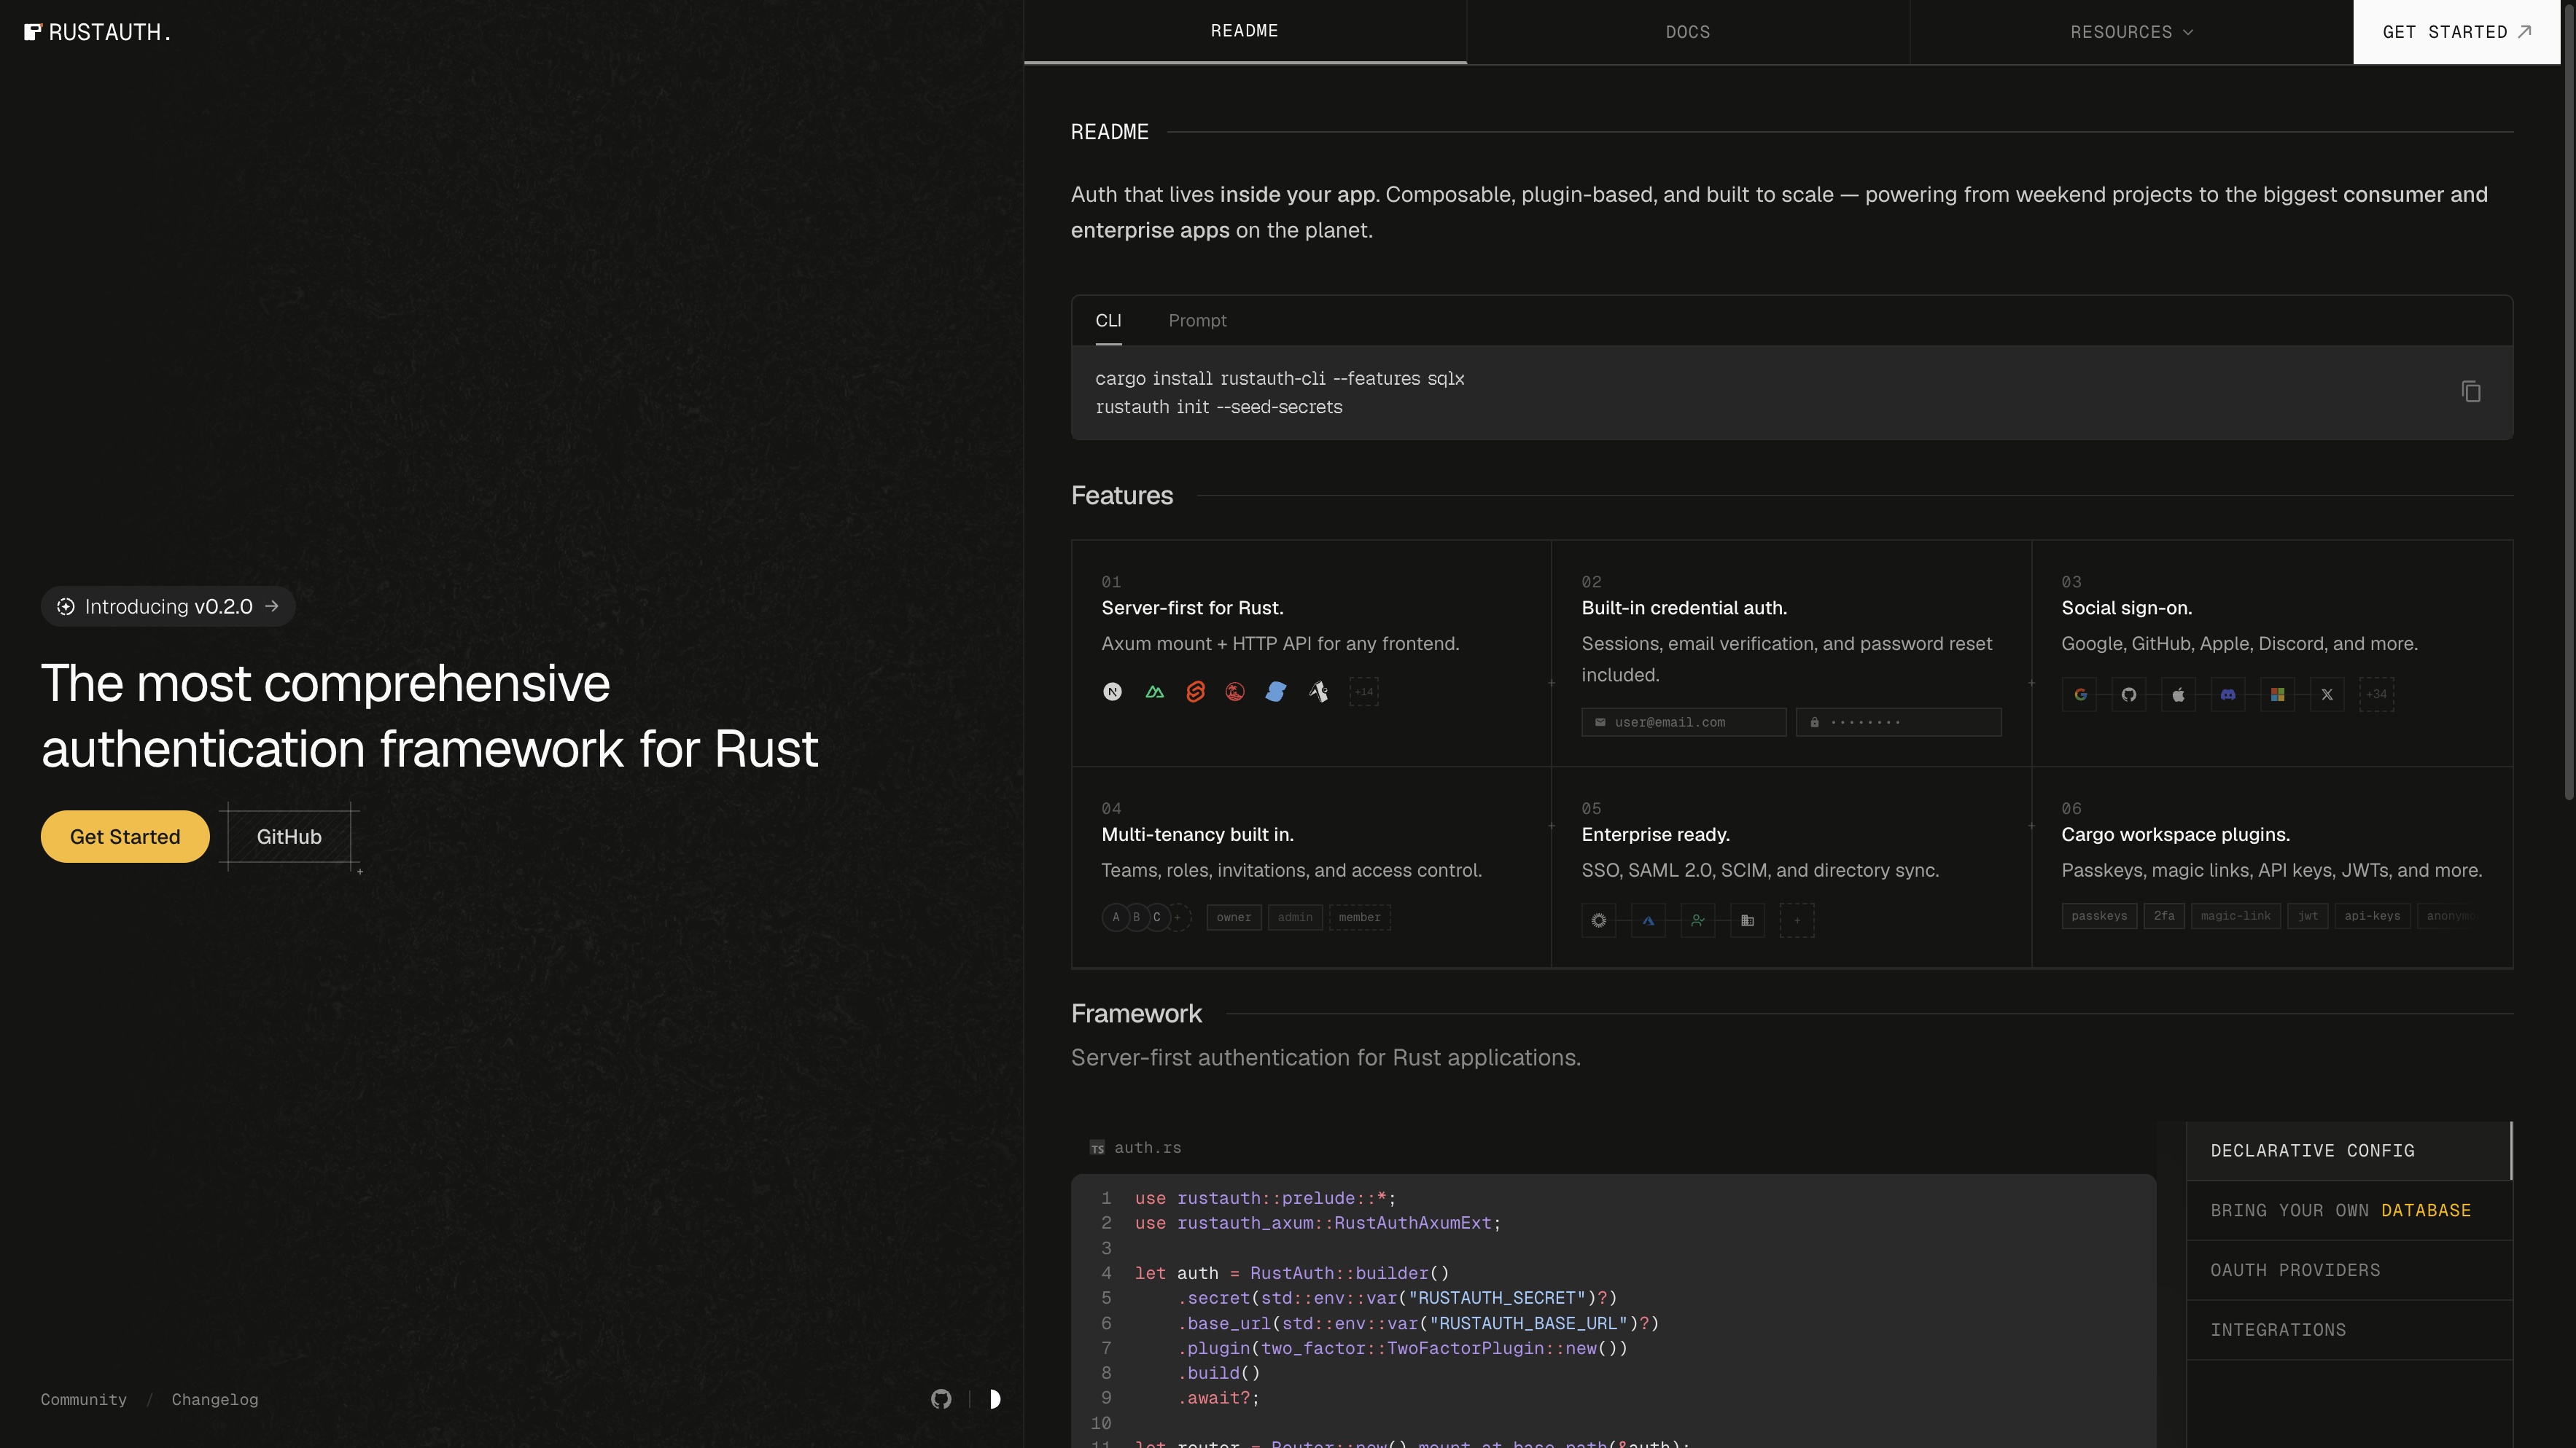
Task: Click the Svelte framework icon
Action: [1195, 692]
